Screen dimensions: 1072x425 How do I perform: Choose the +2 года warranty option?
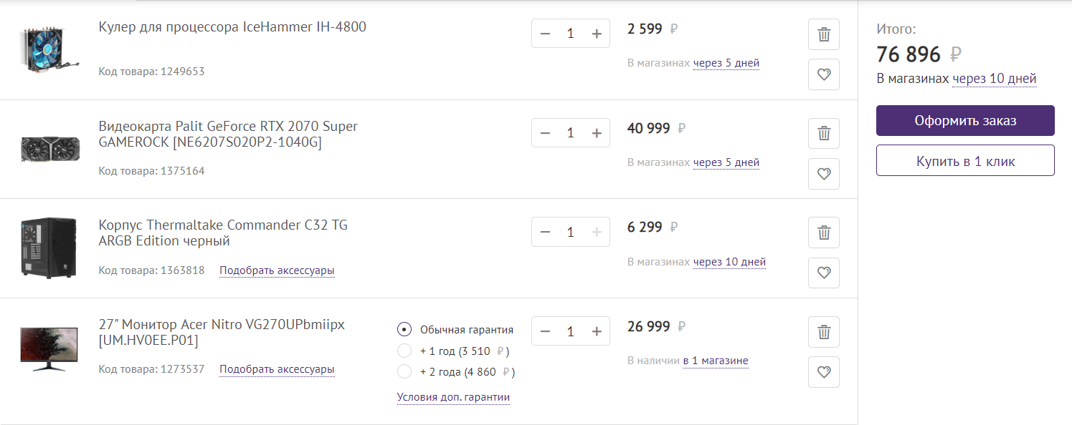tap(404, 372)
